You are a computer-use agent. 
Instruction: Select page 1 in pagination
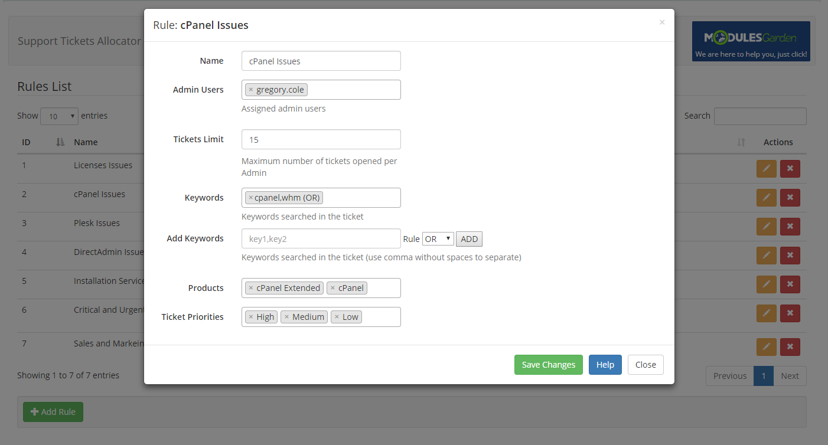coord(763,376)
